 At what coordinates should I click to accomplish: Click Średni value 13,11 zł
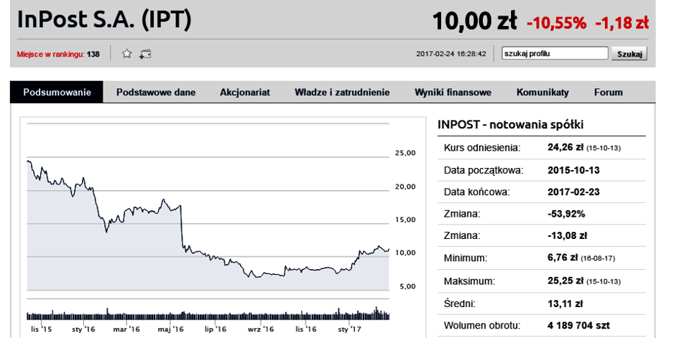point(565,304)
